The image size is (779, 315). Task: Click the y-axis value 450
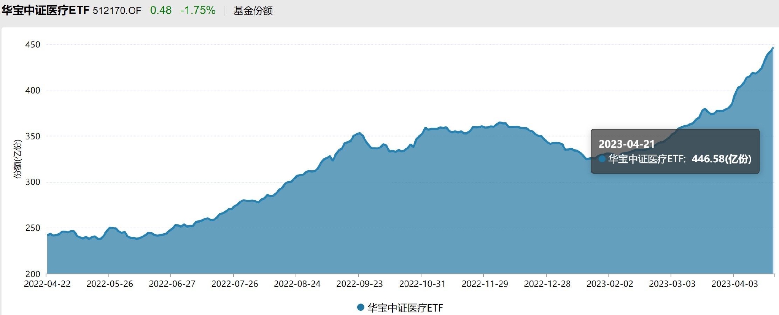(32, 44)
